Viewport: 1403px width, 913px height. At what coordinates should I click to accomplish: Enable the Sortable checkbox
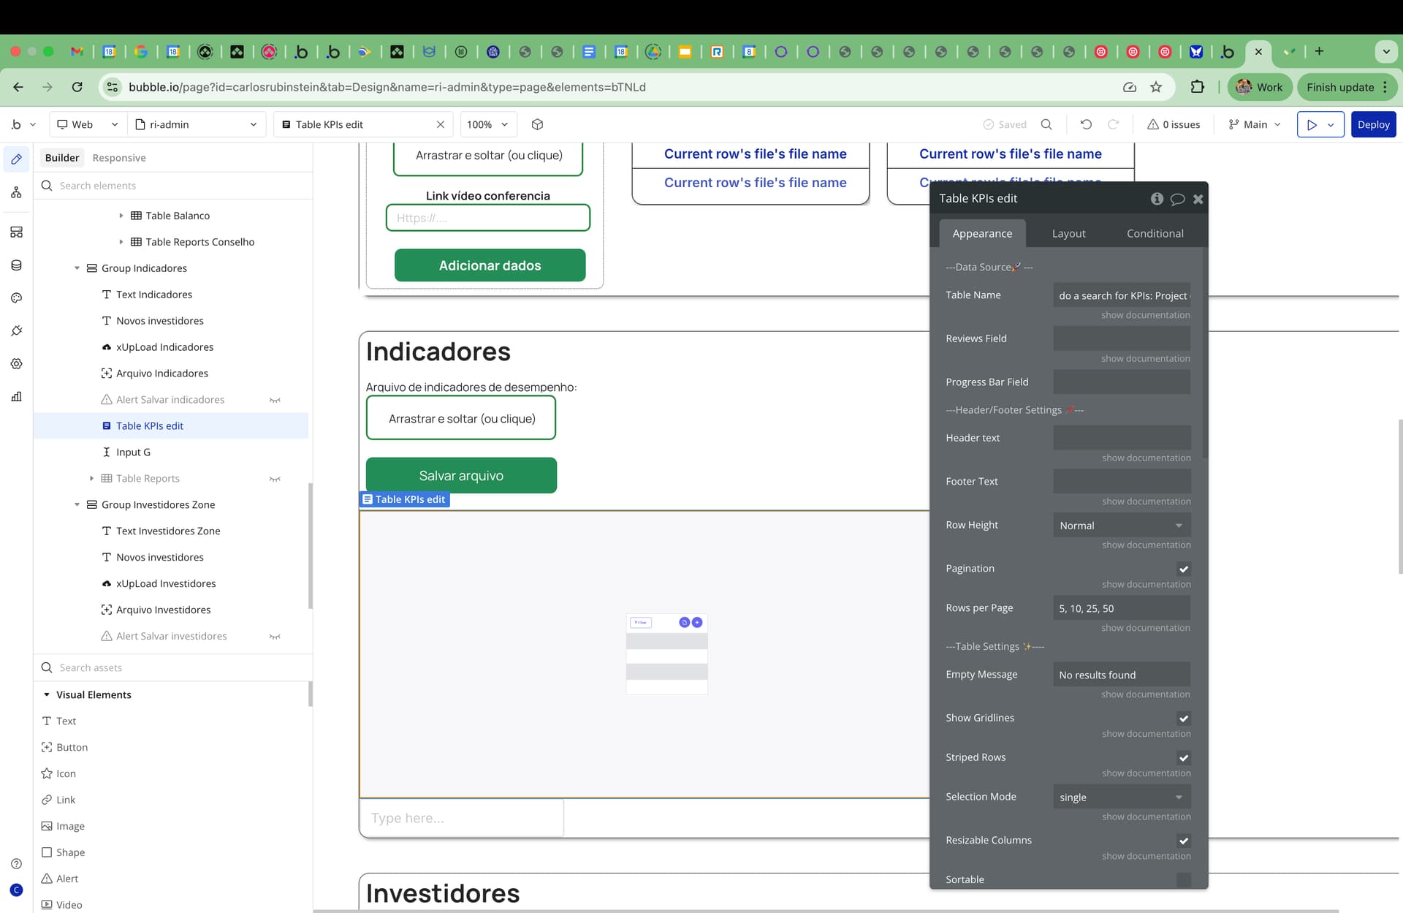pos(1183,880)
